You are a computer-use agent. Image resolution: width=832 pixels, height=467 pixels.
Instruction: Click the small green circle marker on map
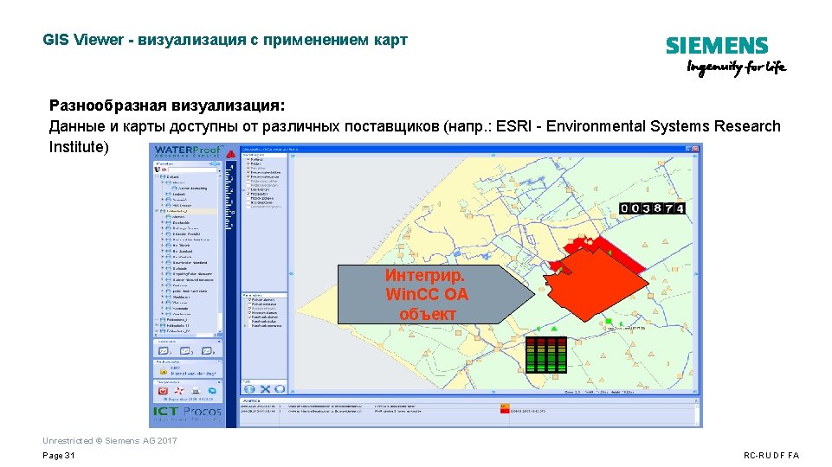click(539, 329)
